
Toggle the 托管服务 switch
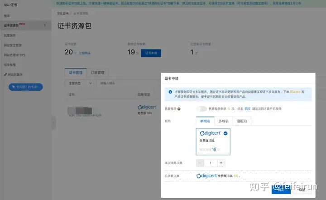tap(201, 108)
